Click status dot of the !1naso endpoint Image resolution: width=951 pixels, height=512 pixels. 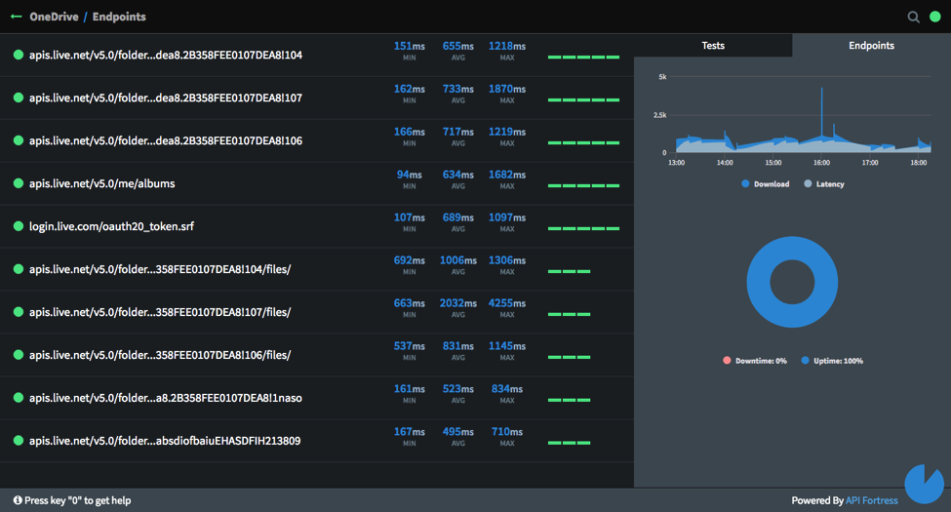19,397
